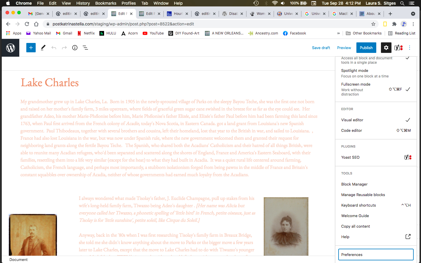
Task: Click the browser Back arrow
Action: point(8,24)
